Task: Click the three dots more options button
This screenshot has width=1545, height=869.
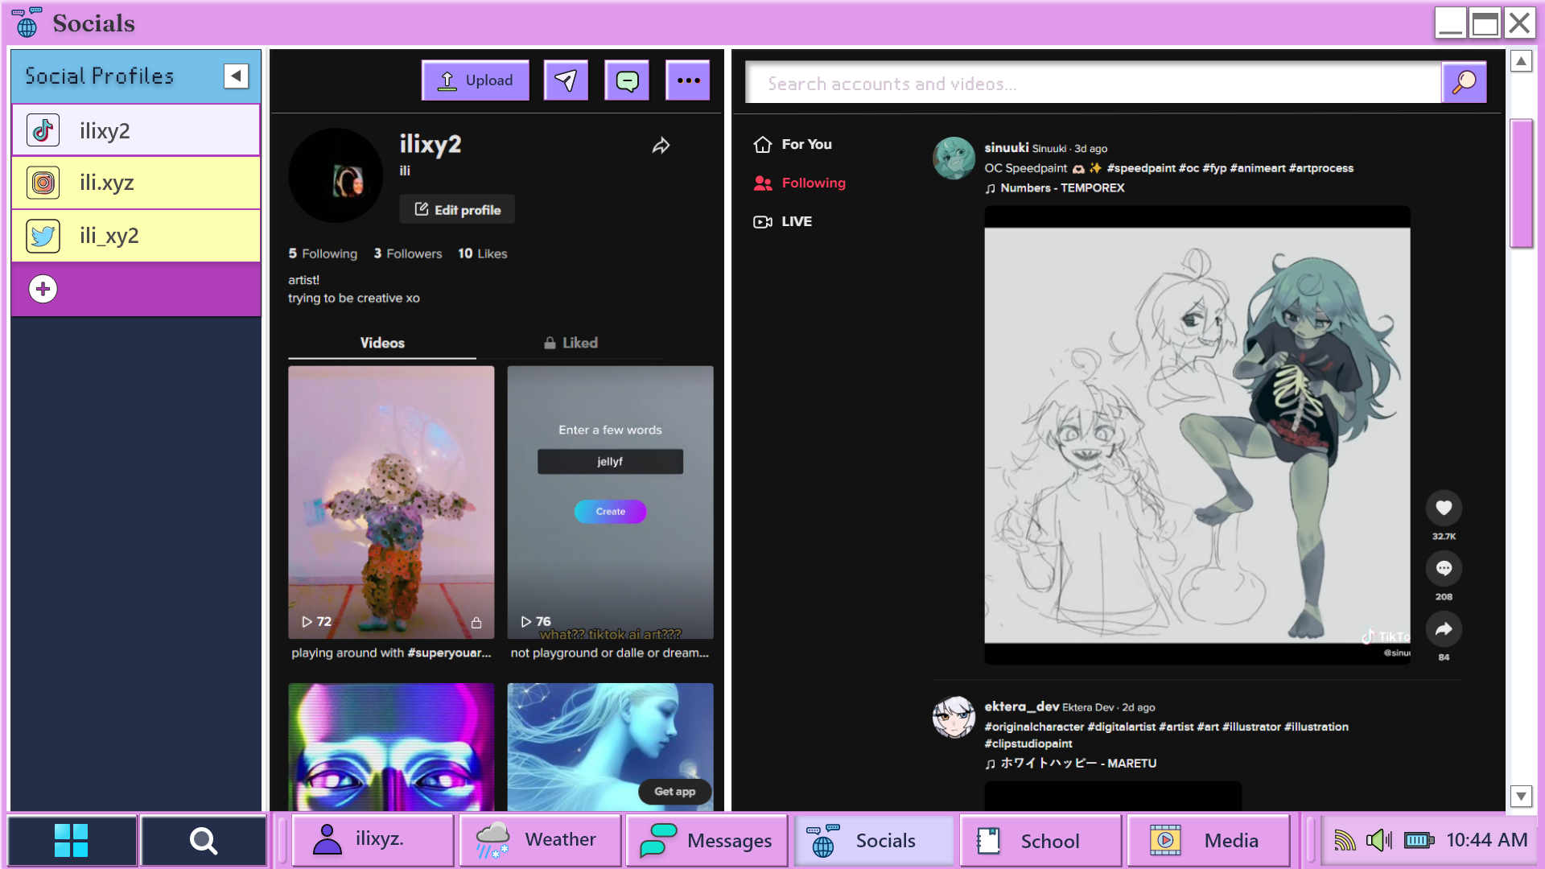Action: 688,80
